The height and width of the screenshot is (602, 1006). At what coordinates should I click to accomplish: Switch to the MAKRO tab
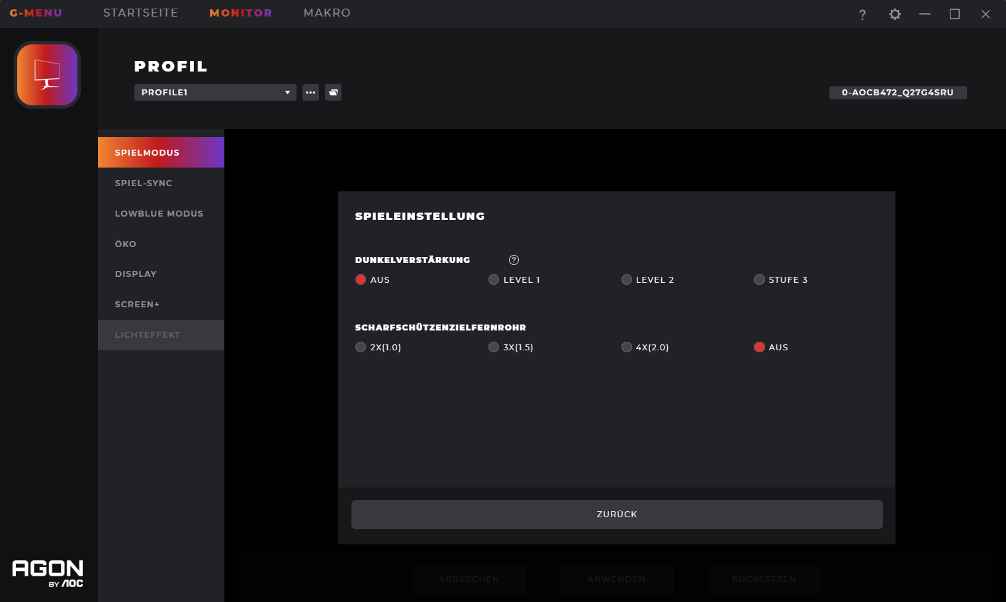point(327,13)
